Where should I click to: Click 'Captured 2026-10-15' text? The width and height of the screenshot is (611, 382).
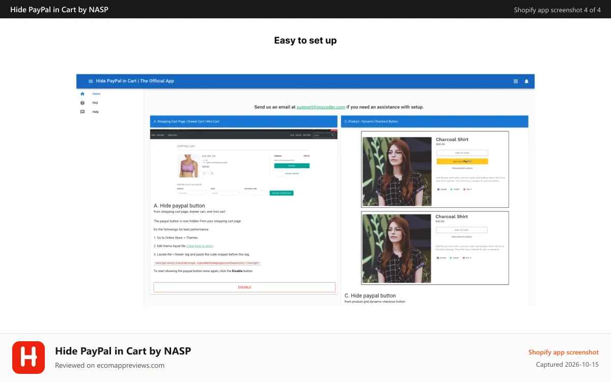tap(567, 365)
